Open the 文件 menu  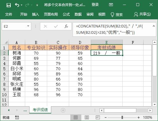(x=9, y=14)
